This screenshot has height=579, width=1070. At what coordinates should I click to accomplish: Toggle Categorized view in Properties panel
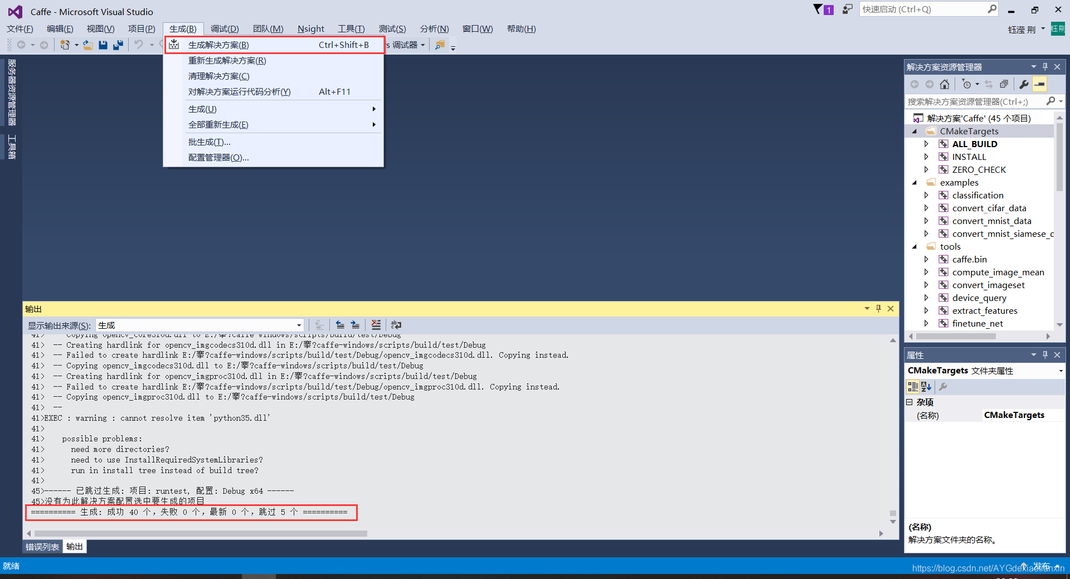pos(913,386)
